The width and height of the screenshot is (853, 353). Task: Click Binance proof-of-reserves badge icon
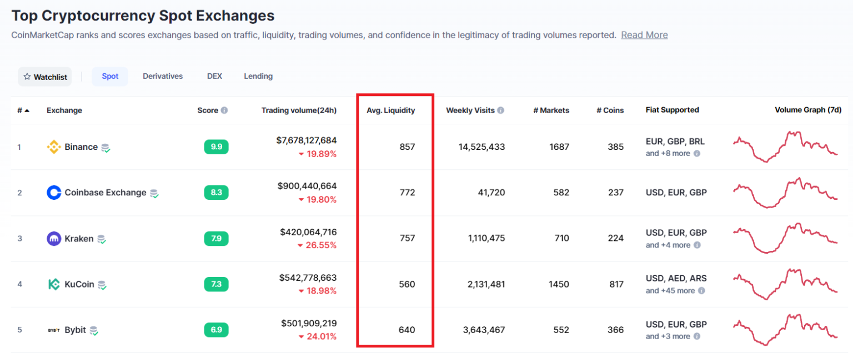tap(106, 148)
